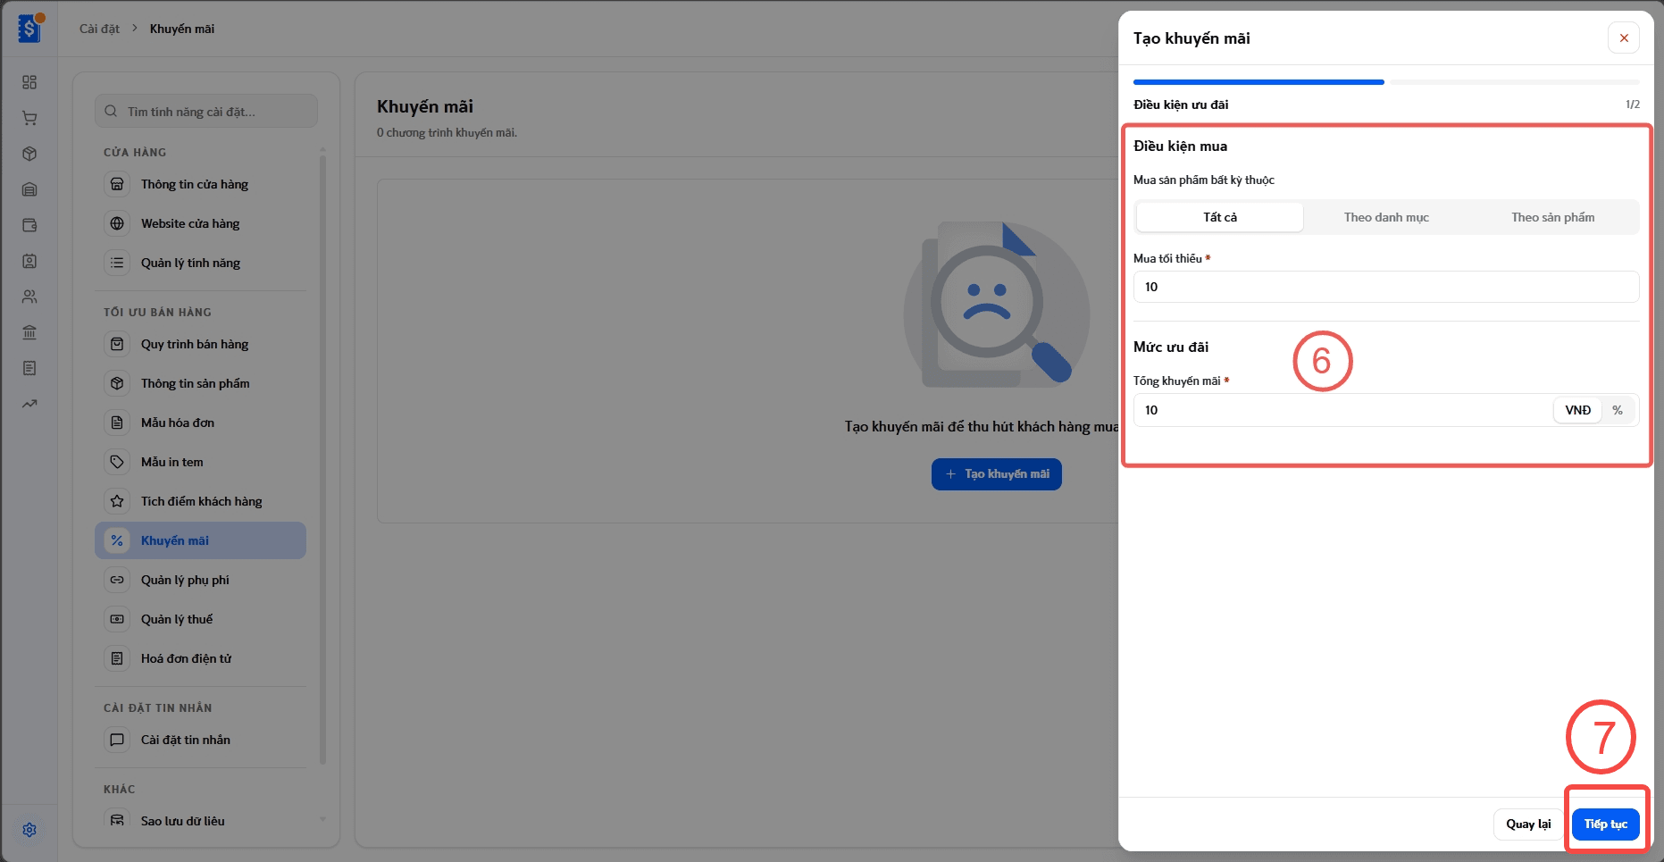
Task: Click the Mua tối thiểu input field
Action: pos(1386,287)
